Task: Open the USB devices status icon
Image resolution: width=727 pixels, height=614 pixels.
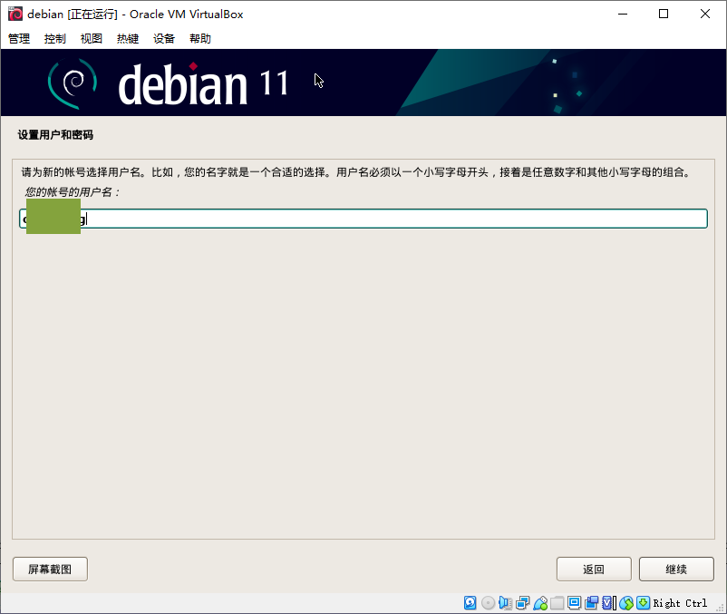Action: (540, 602)
